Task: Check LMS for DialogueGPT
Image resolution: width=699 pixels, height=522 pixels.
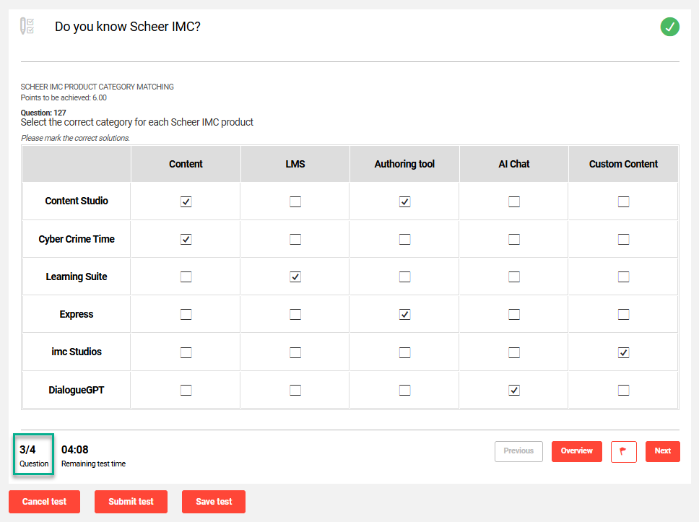Action: pos(295,390)
